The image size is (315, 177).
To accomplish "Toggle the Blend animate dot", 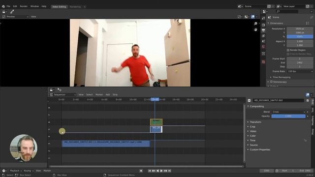I will click(308, 112).
